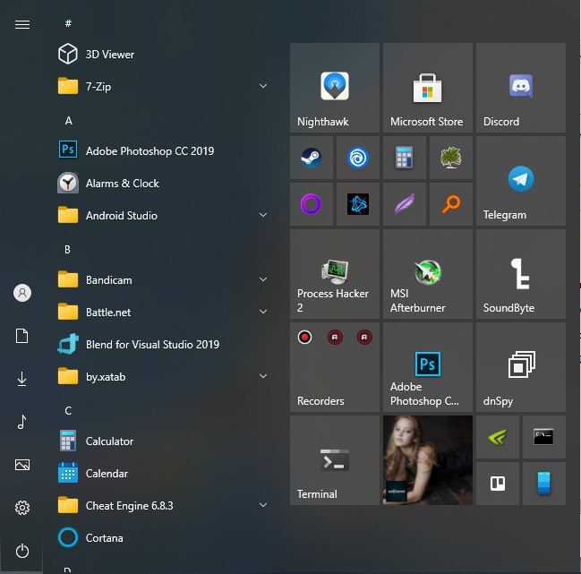The height and width of the screenshot is (574, 581).
Task: Open the purple feather small tile
Action: 405,204
